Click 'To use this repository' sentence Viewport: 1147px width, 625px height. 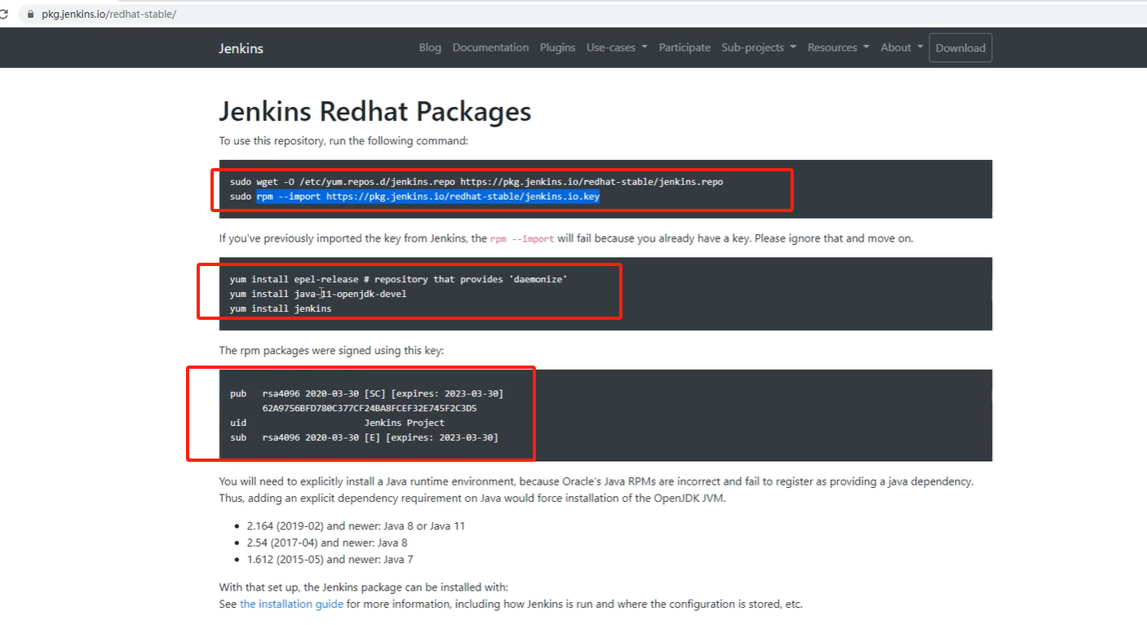(343, 140)
